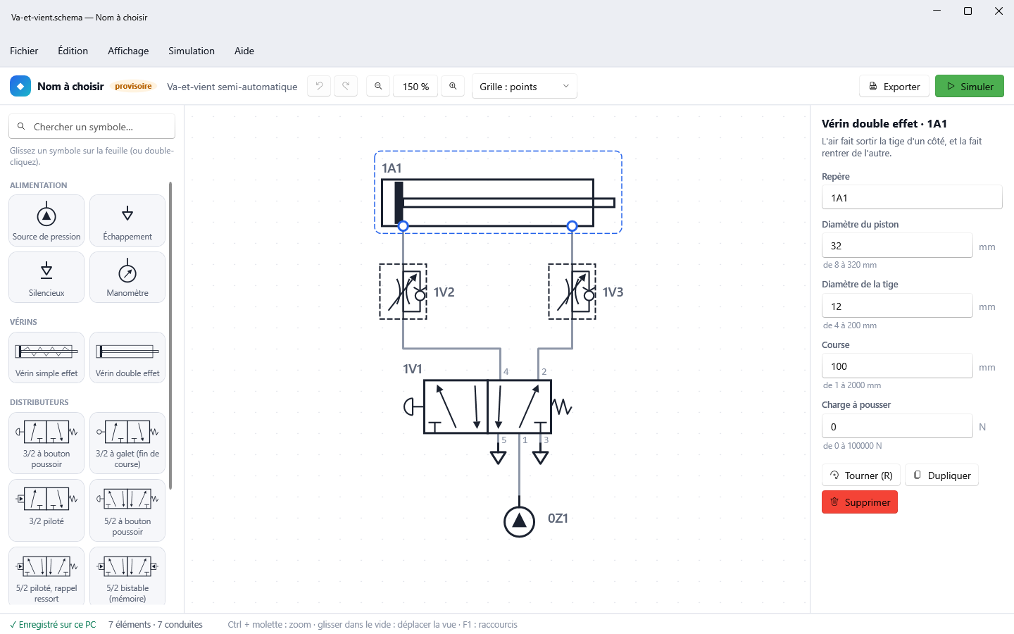This screenshot has width=1014, height=634.
Task: Start simulation with the Simuler button
Action: tap(970, 86)
